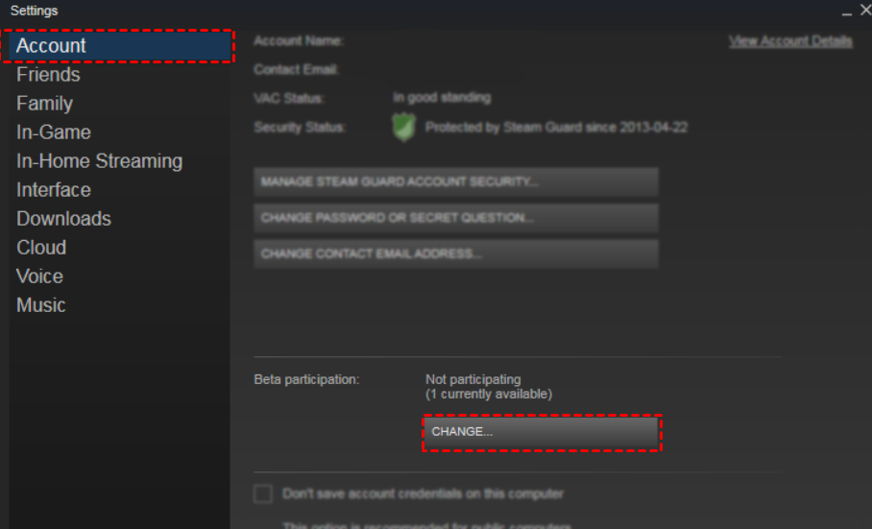The width and height of the screenshot is (872, 529).
Task: Click Change Contact Email Address button
Action: click(x=456, y=254)
